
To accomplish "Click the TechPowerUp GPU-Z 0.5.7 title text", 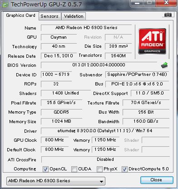I will click(x=46, y=5).
